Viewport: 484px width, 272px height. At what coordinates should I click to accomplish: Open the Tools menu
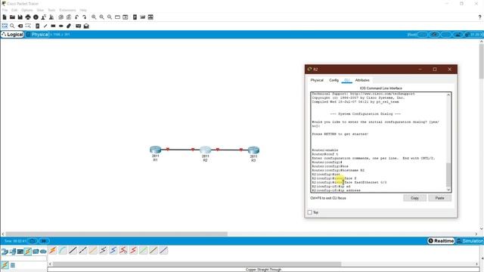pos(51,10)
